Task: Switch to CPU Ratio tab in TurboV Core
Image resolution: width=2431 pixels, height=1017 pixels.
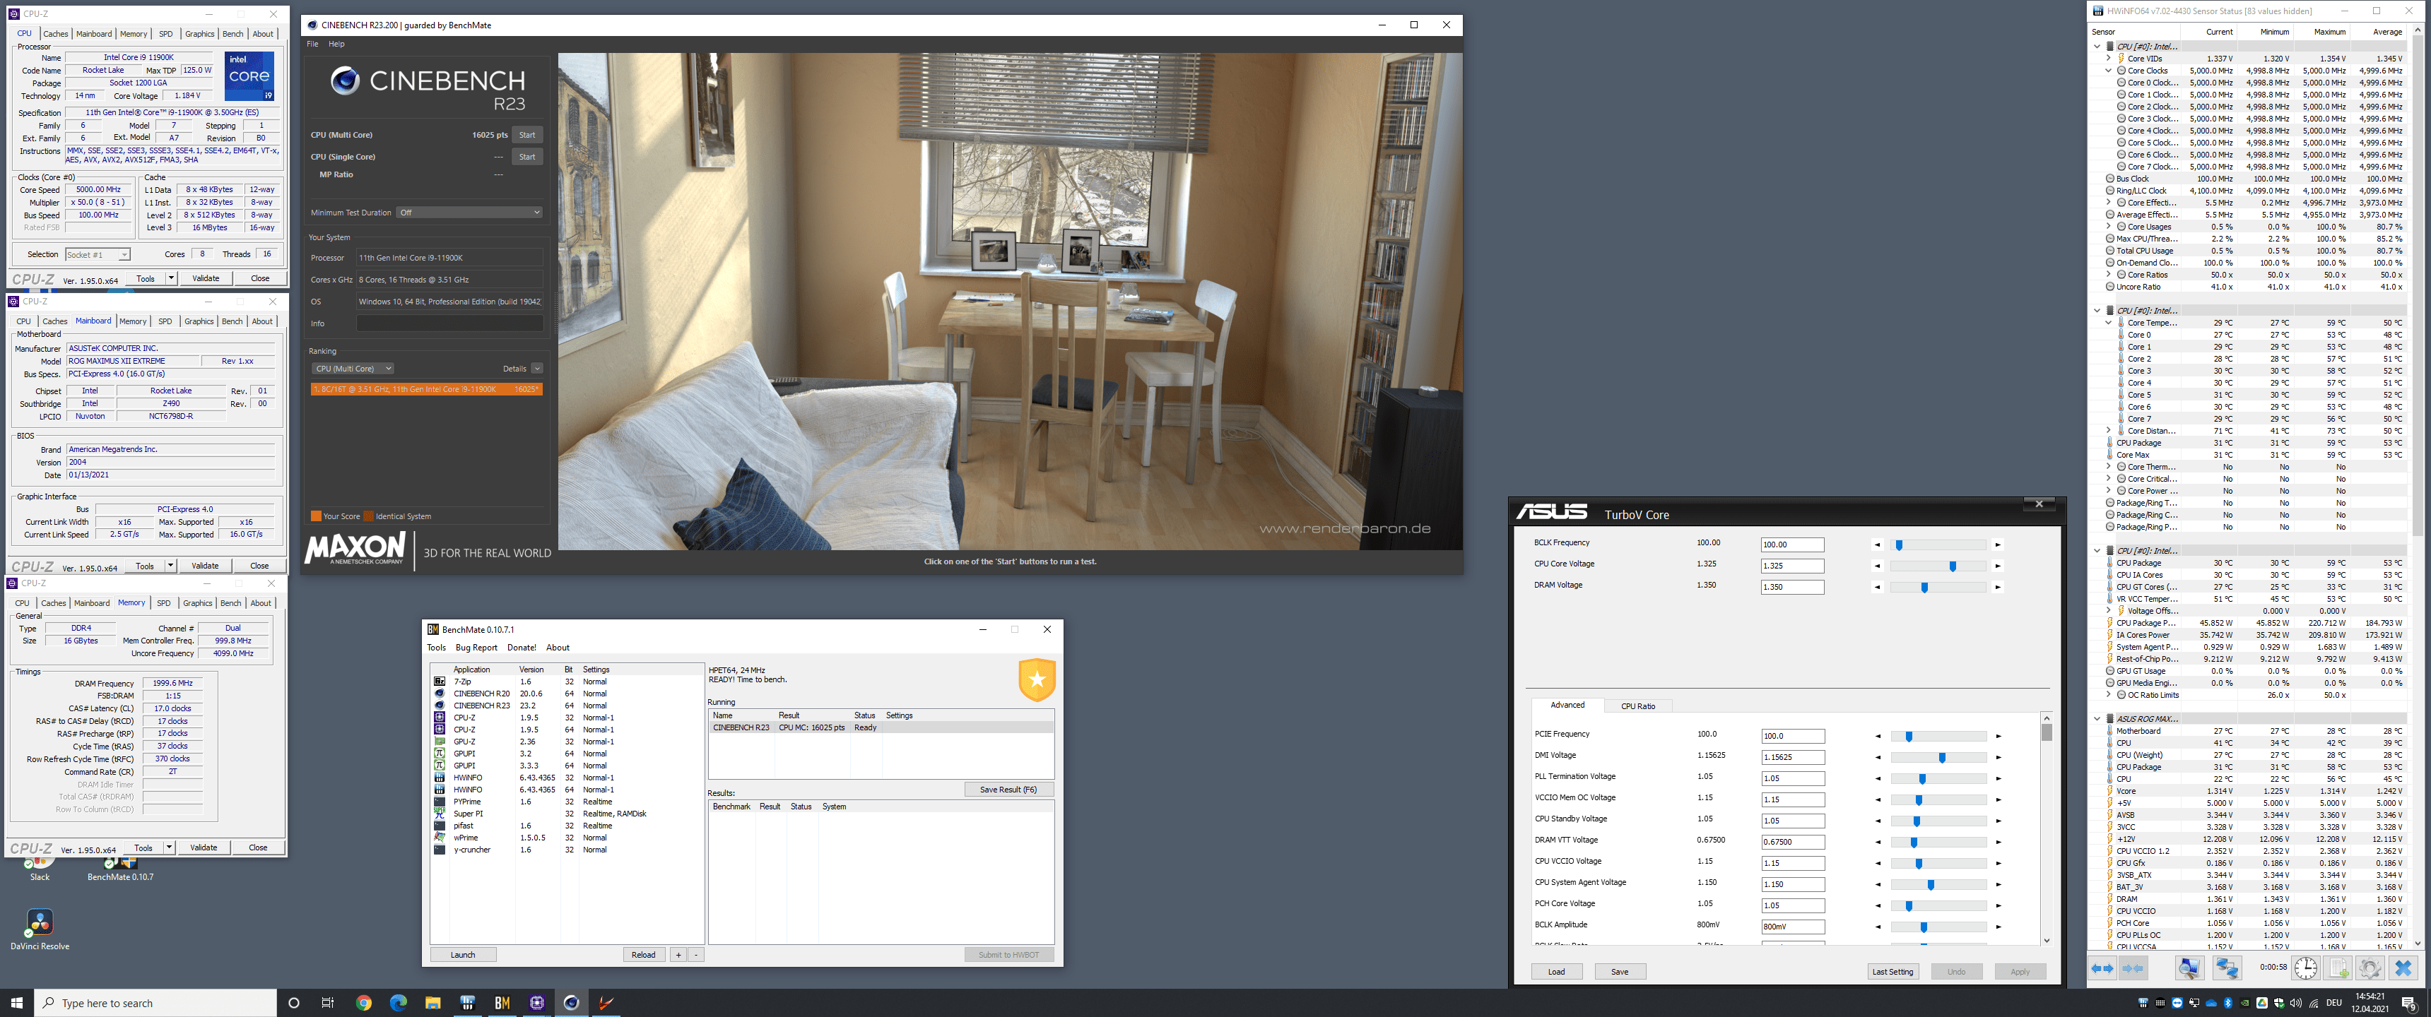Action: tap(1637, 706)
